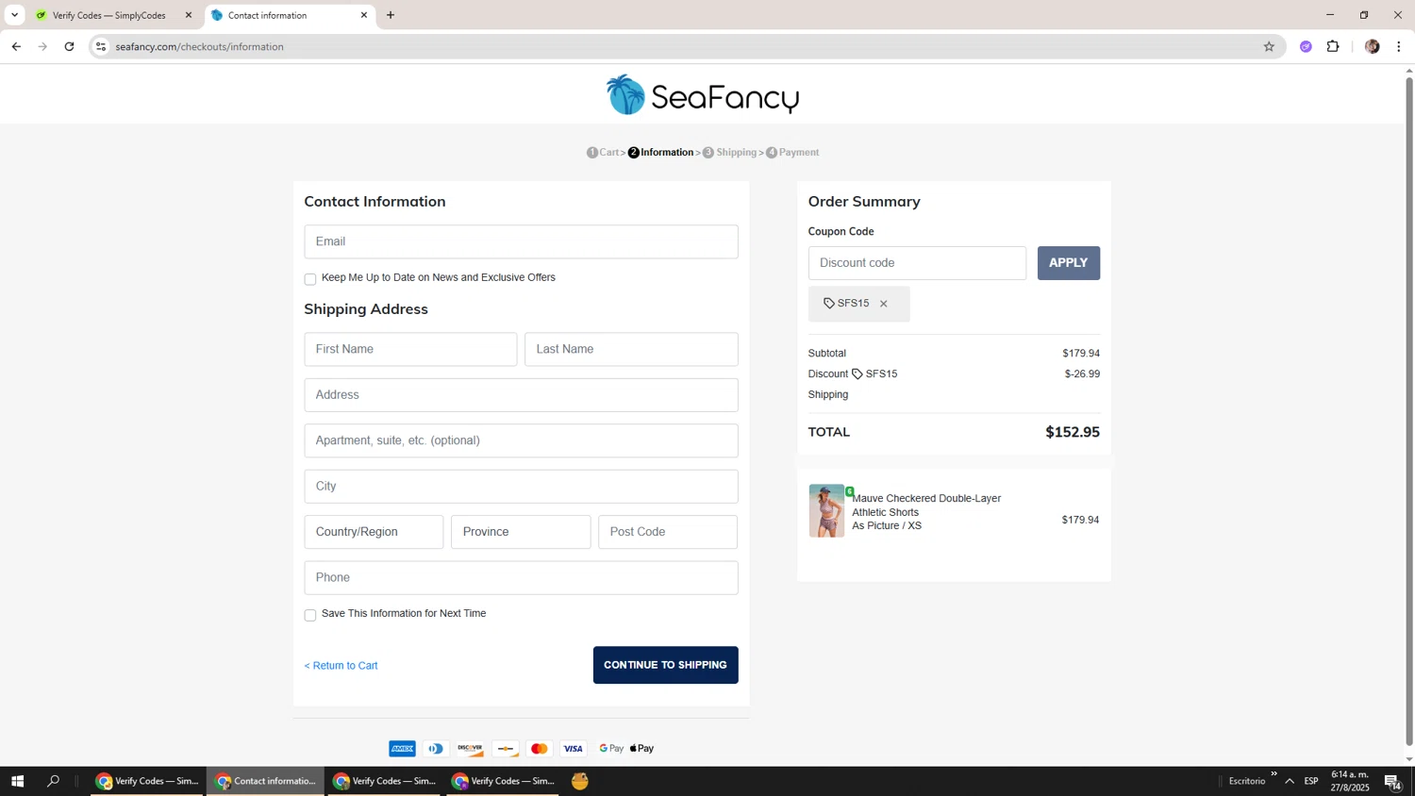Open the notification center in taskbar
This screenshot has width=1415, height=796.
click(x=1392, y=781)
